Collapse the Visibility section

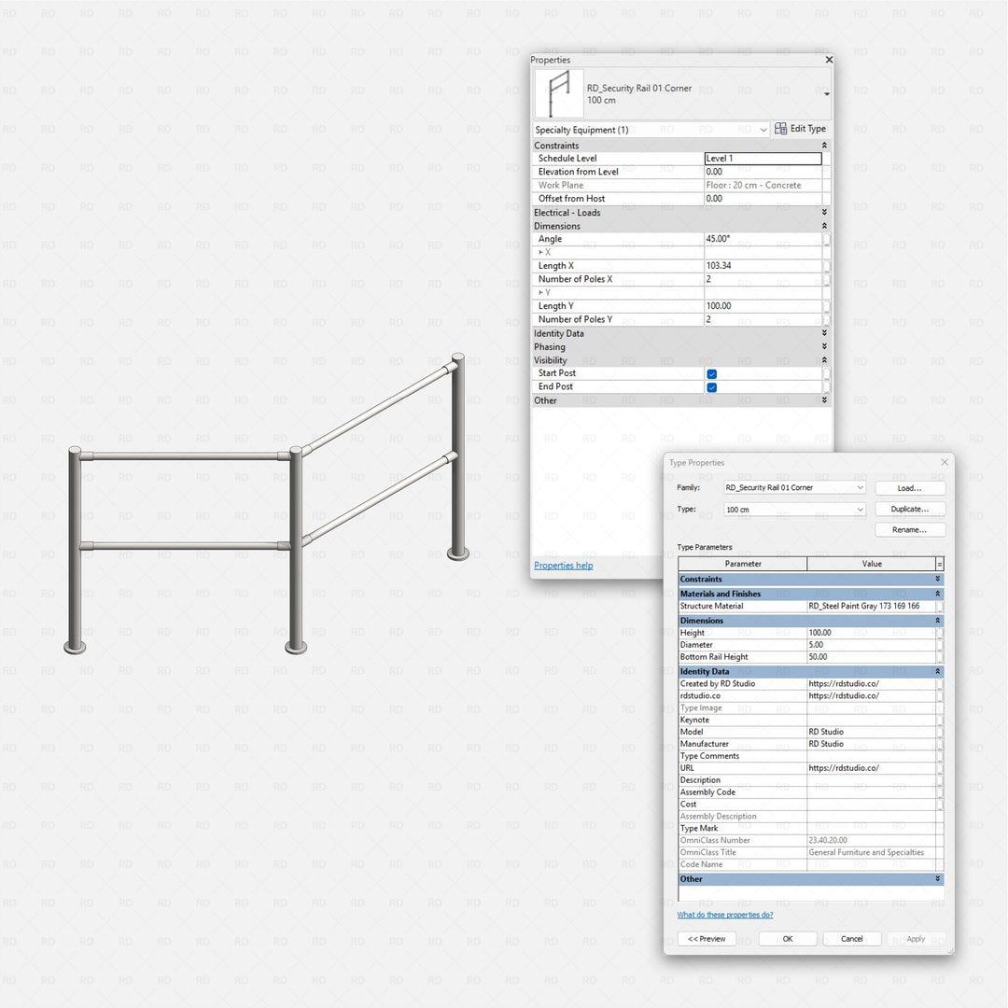coord(824,360)
